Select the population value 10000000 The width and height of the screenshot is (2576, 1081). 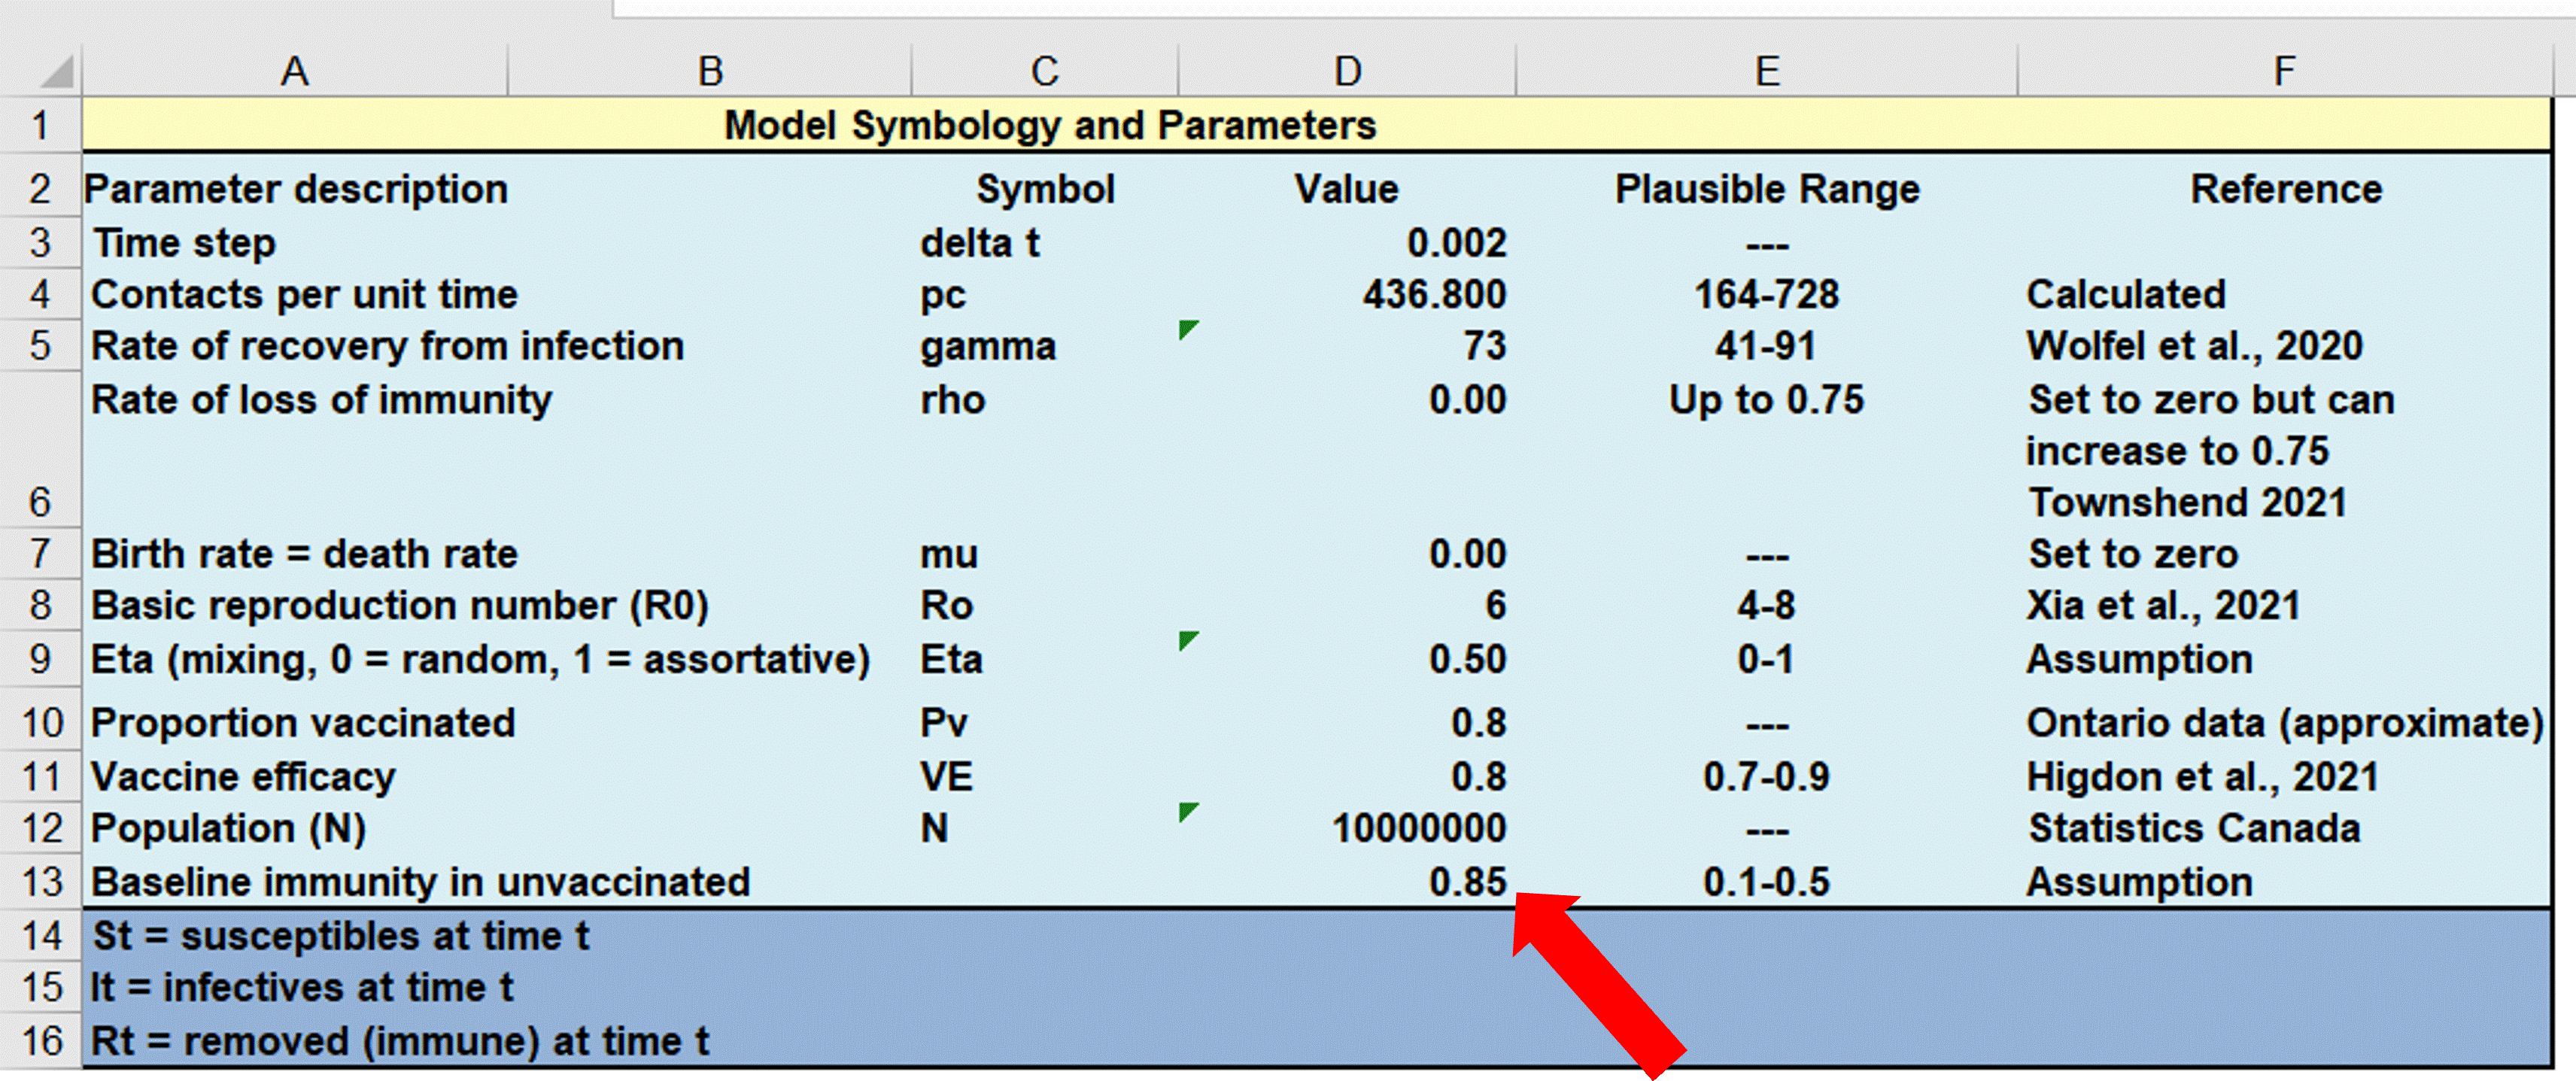pyautogui.click(x=1418, y=829)
